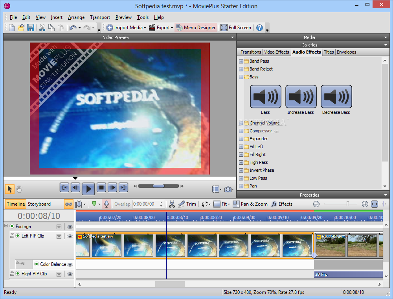393x299 pixels.
Task: Toggle the green enable dot on Color Balance
Action: click(36, 264)
